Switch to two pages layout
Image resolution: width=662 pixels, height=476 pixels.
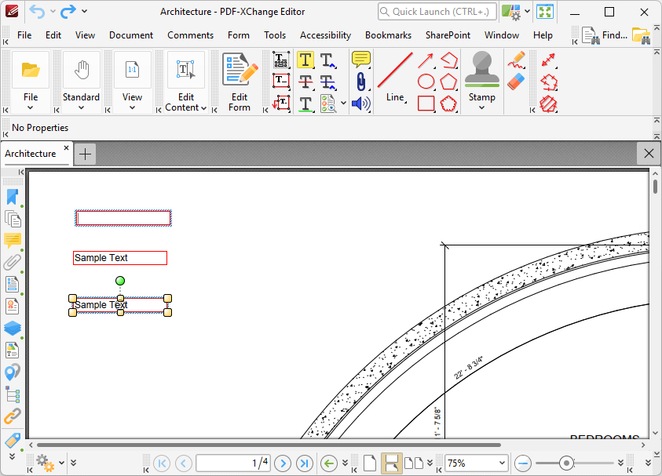tap(414, 463)
